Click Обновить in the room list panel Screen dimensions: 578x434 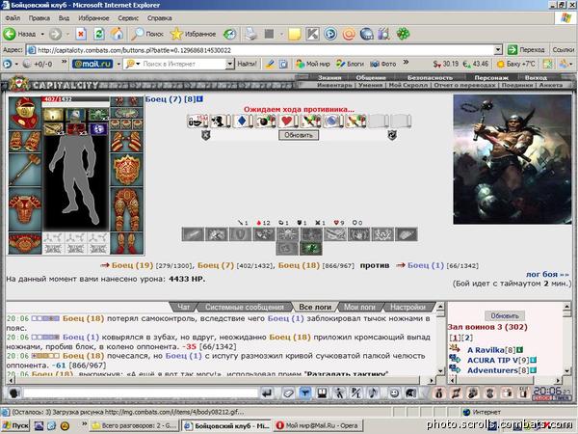pos(505,316)
